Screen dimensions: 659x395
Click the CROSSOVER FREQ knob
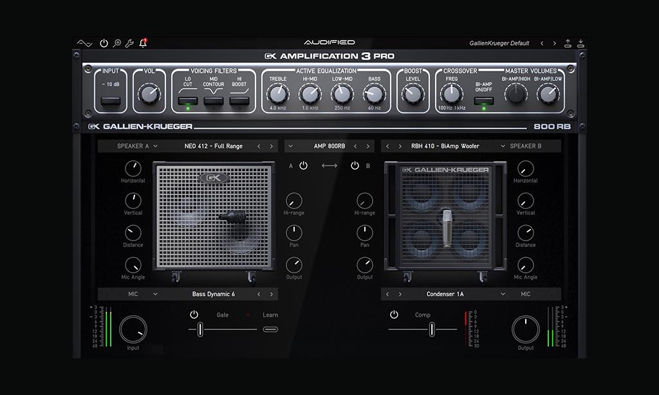451,93
